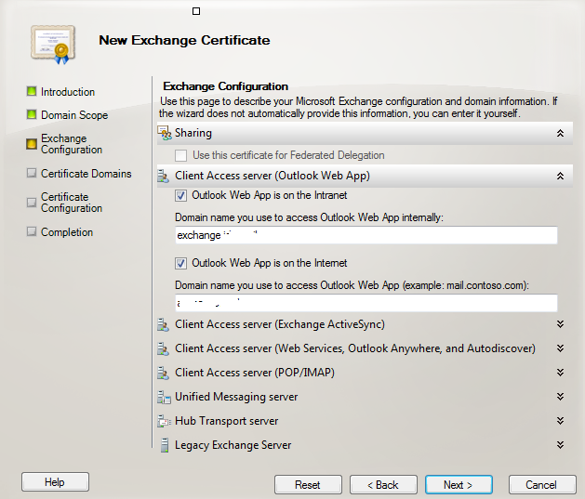Click the certificate icon beside the wizard title
Viewport: 585px width, 499px height.
pos(53,45)
